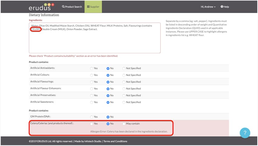Screen dimensions: 258x146
Task: Select Not Specified for Artificial Flavour Enhancers
Action: coord(124,89)
